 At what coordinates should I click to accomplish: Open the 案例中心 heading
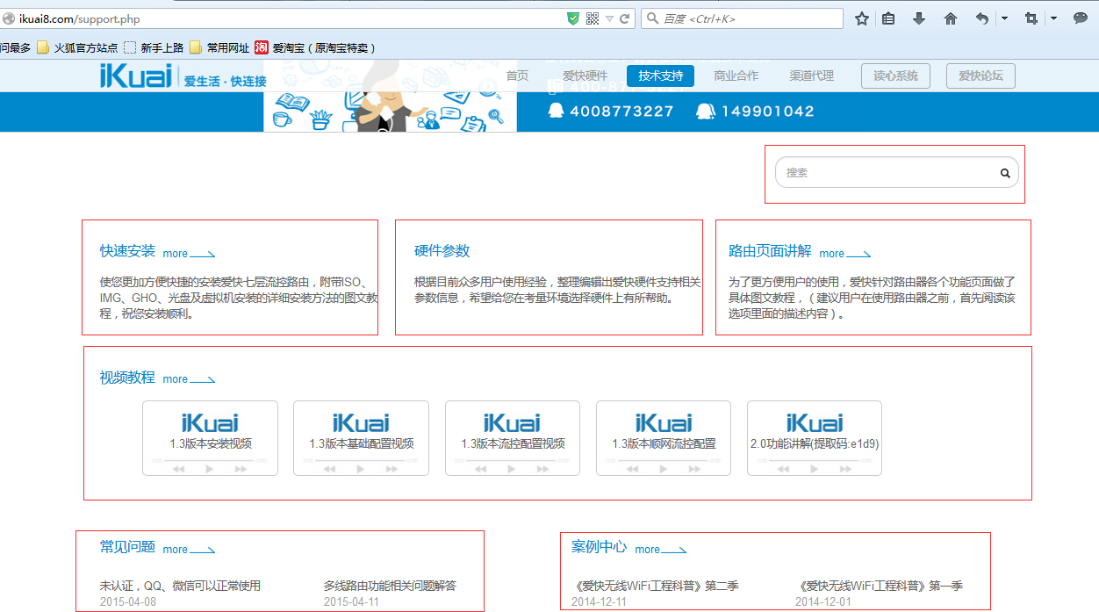pyautogui.click(x=599, y=547)
